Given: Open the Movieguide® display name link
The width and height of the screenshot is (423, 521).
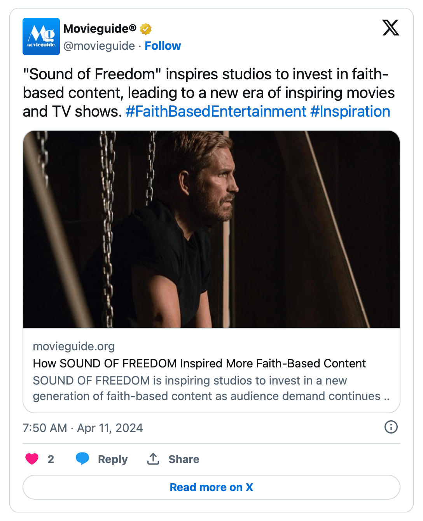Looking at the screenshot, I should (100, 29).
